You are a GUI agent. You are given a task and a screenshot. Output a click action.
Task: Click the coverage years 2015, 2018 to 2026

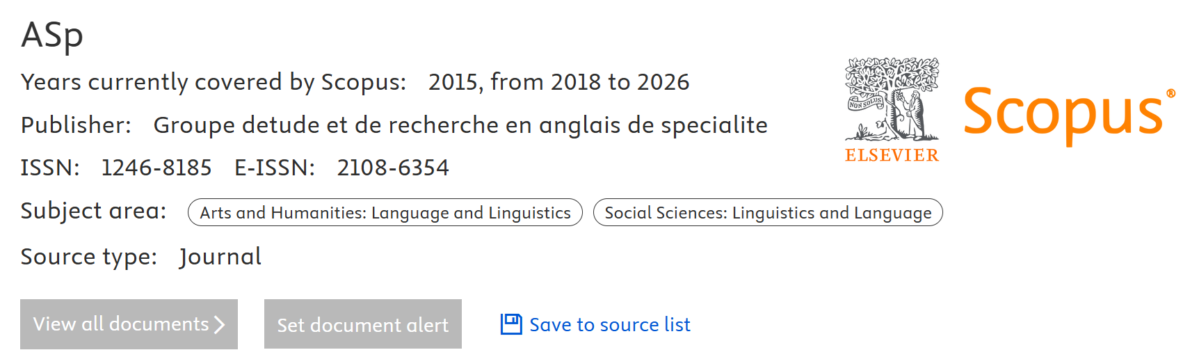click(x=558, y=82)
